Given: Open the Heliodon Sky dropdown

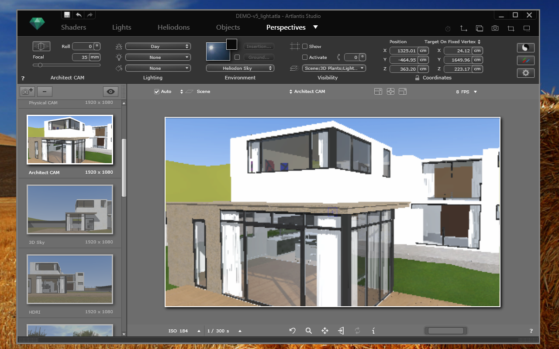Looking at the screenshot, I should (x=240, y=68).
